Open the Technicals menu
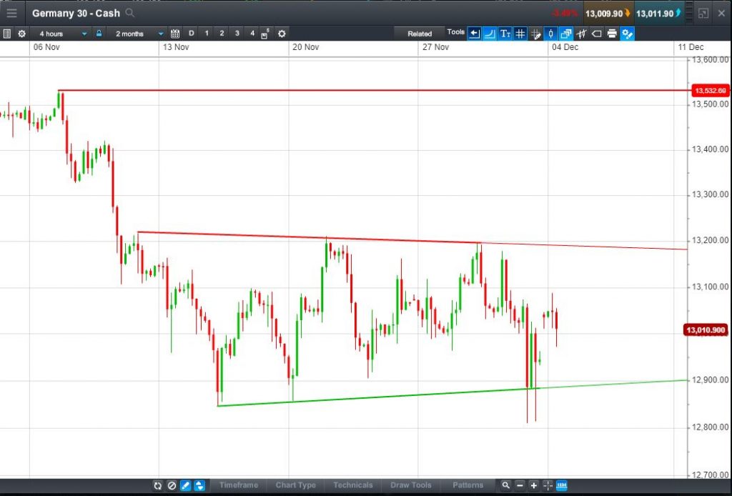The height and width of the screenshot is (496, 732). tap(353, 485)
